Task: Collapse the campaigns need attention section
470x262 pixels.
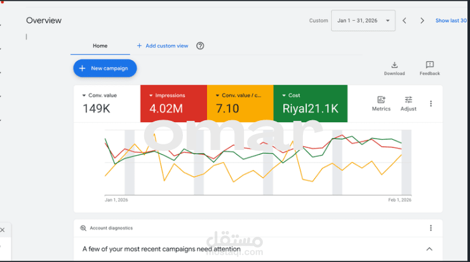Action: [429, 249]
